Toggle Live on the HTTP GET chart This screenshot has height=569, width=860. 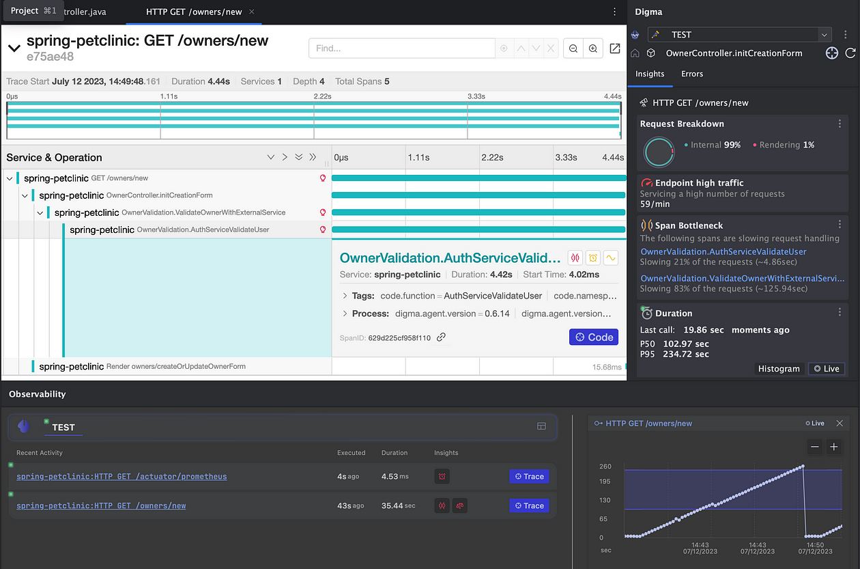[815, 423]
